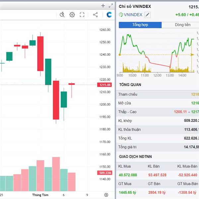Click the 9 date label on time axis

tap(87, 195)
